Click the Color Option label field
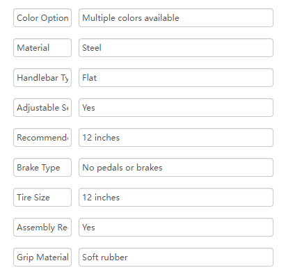286x270 pixels. (x=42, y=18)
